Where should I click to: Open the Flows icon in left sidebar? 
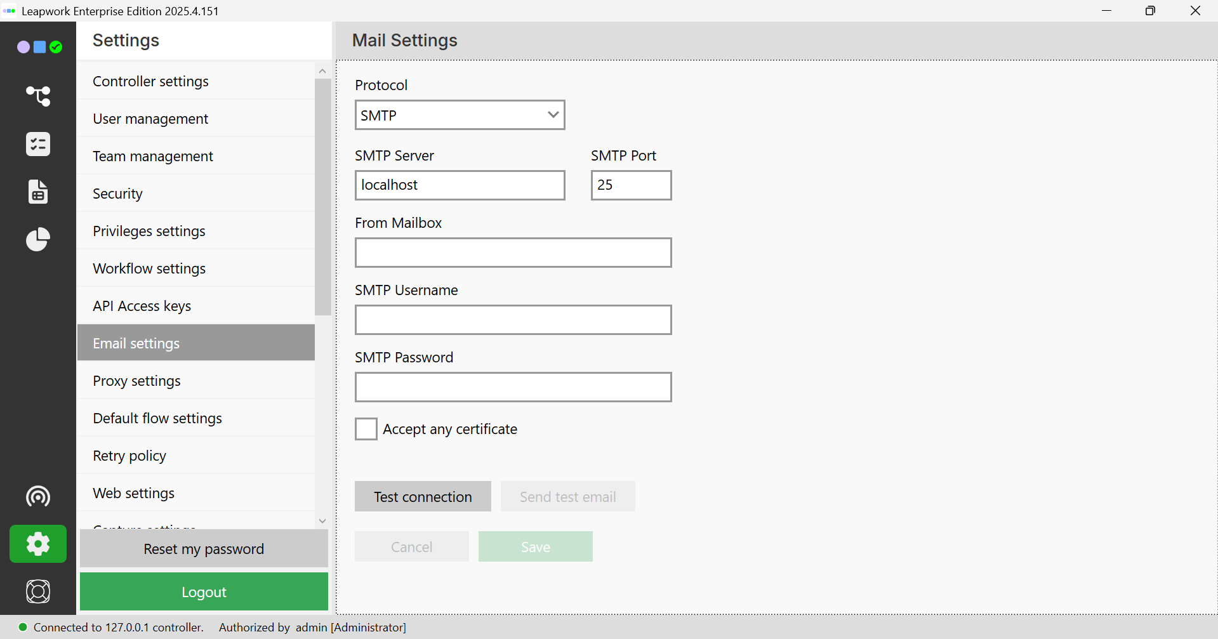(x=38, y=96)
